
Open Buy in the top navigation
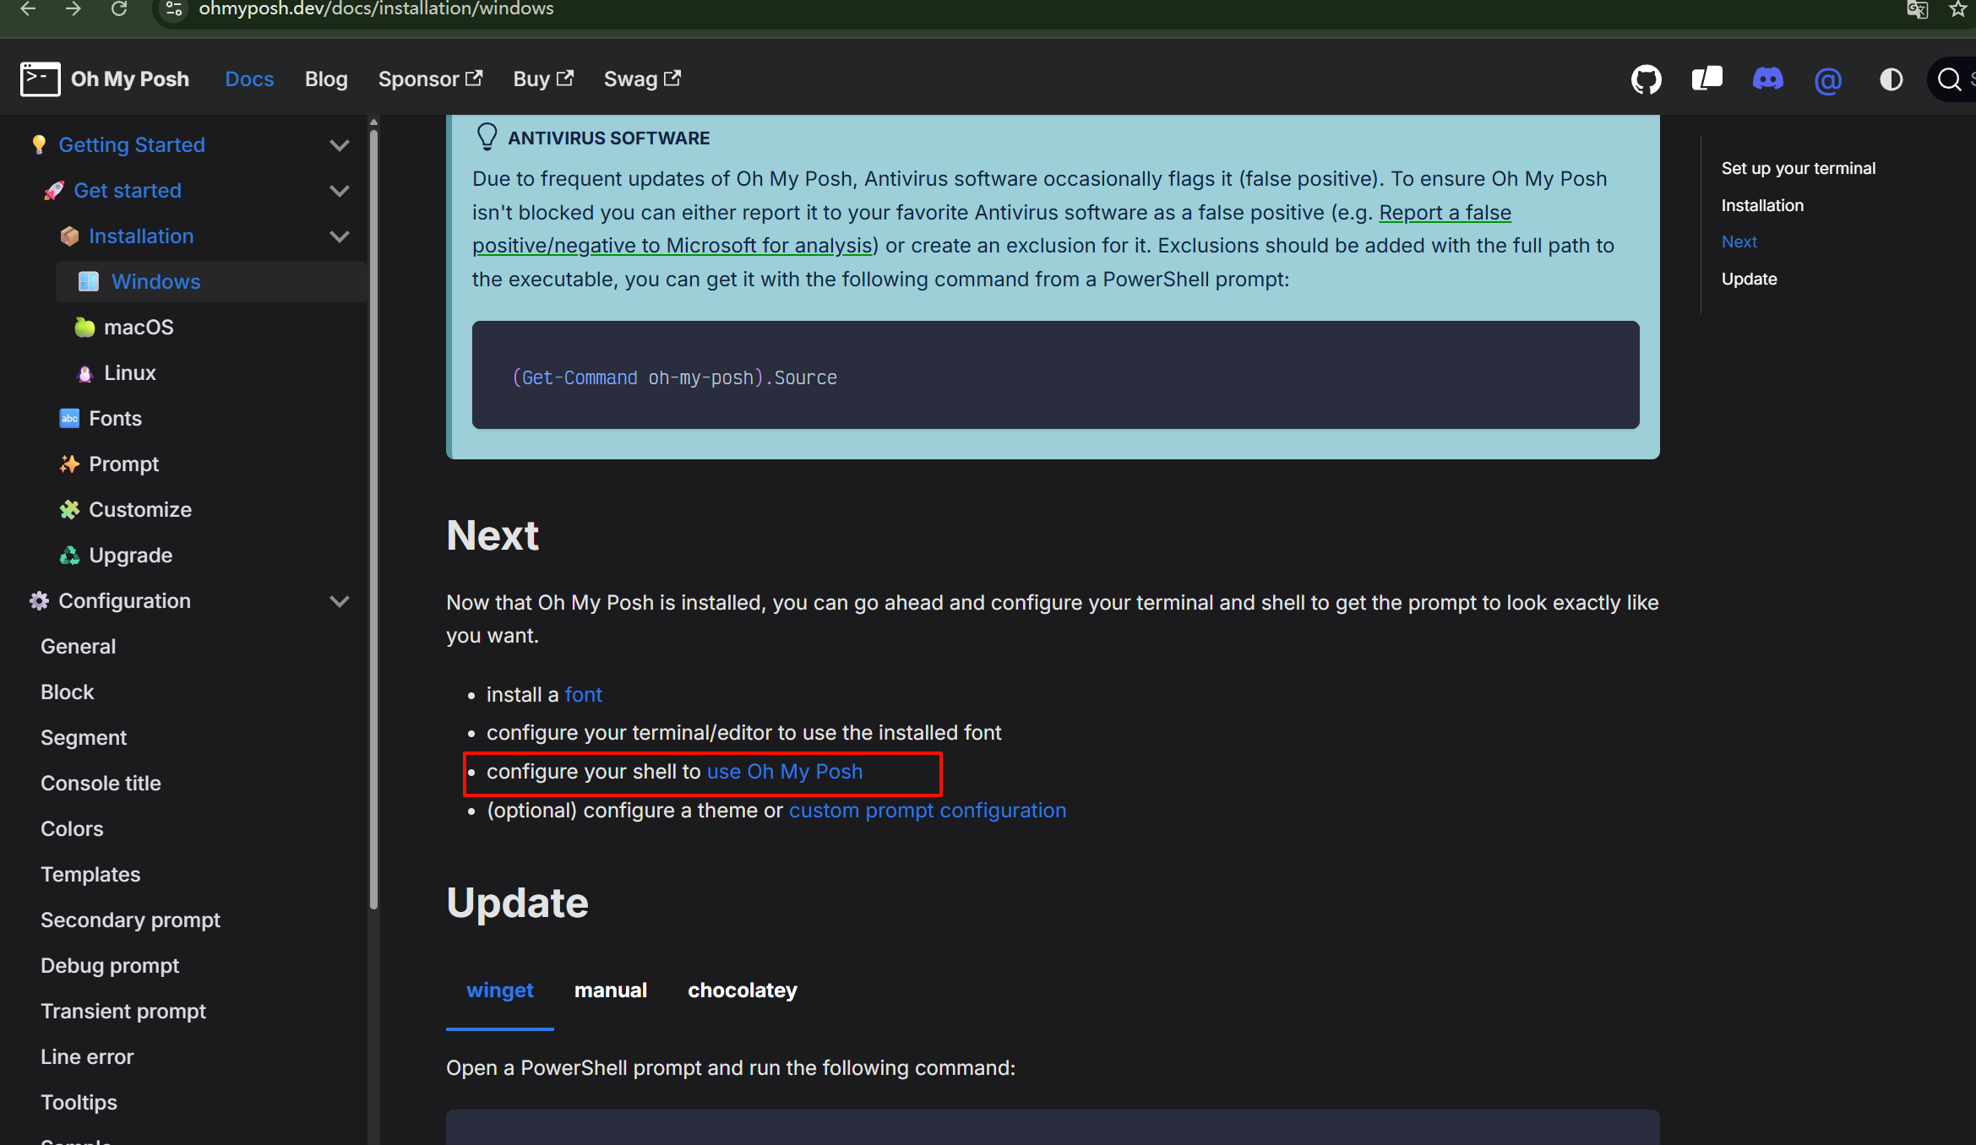[x=543, y=79]
